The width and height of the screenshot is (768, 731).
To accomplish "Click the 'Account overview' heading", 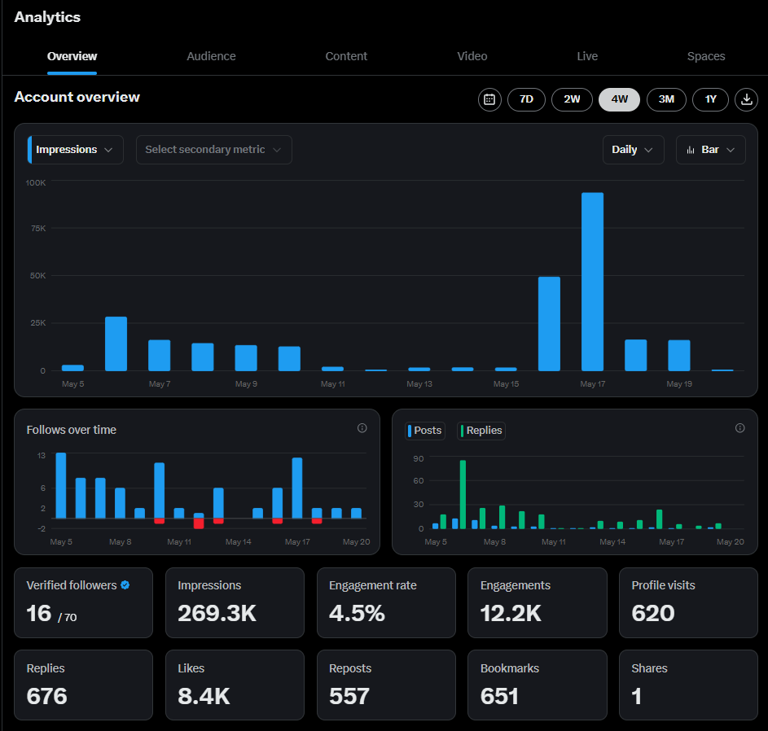I will click(x=77, y=97).
